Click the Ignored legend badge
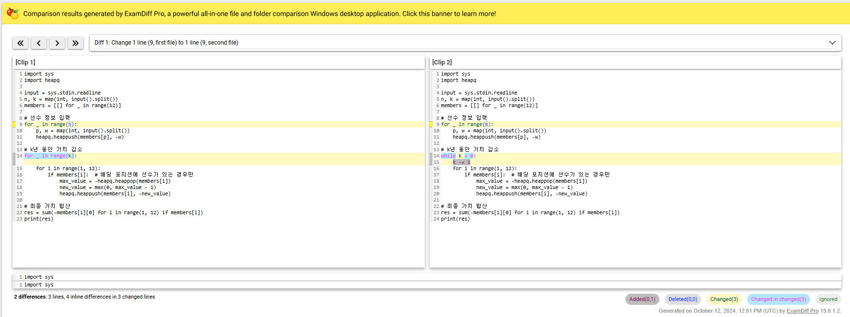The height and width of the screenshot is (317, 850). coord(828,300)
